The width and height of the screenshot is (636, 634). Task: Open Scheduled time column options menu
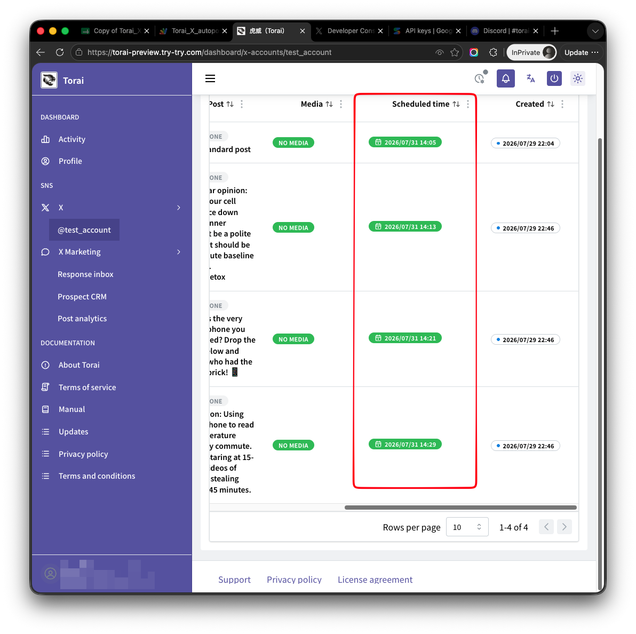(x=468, y=104)
